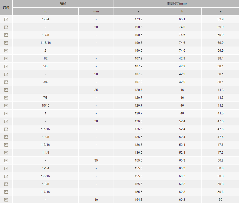239x203 pixels.
Task: Click envelope icon for 15/16 row
Action: pos(6,106)
